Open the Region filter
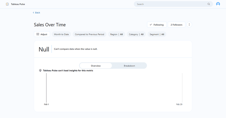This screenshot has height=118, width=226. tap(117, 34)
